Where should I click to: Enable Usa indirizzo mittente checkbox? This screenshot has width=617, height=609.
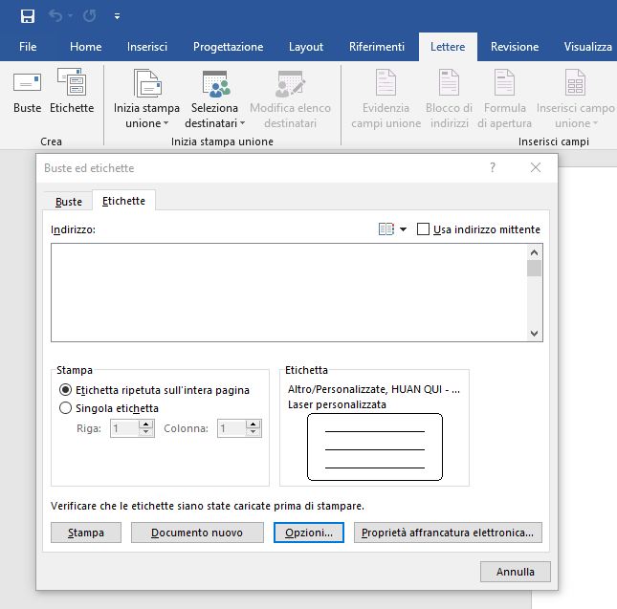tap(424, 229)
